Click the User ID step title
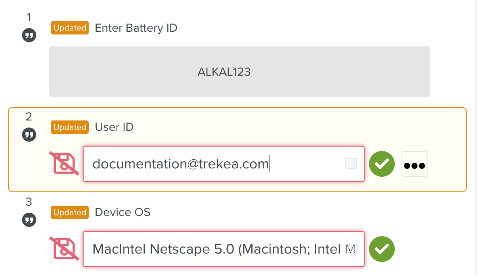 114,127
